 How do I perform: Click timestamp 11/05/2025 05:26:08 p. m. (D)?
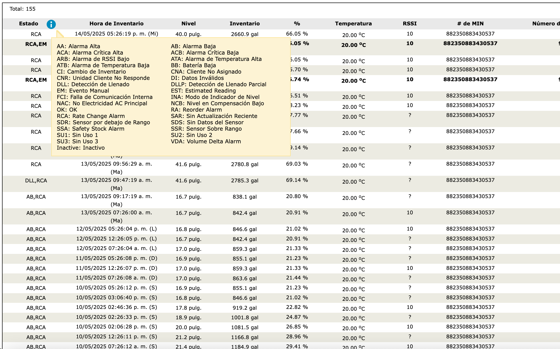(116, 258)
